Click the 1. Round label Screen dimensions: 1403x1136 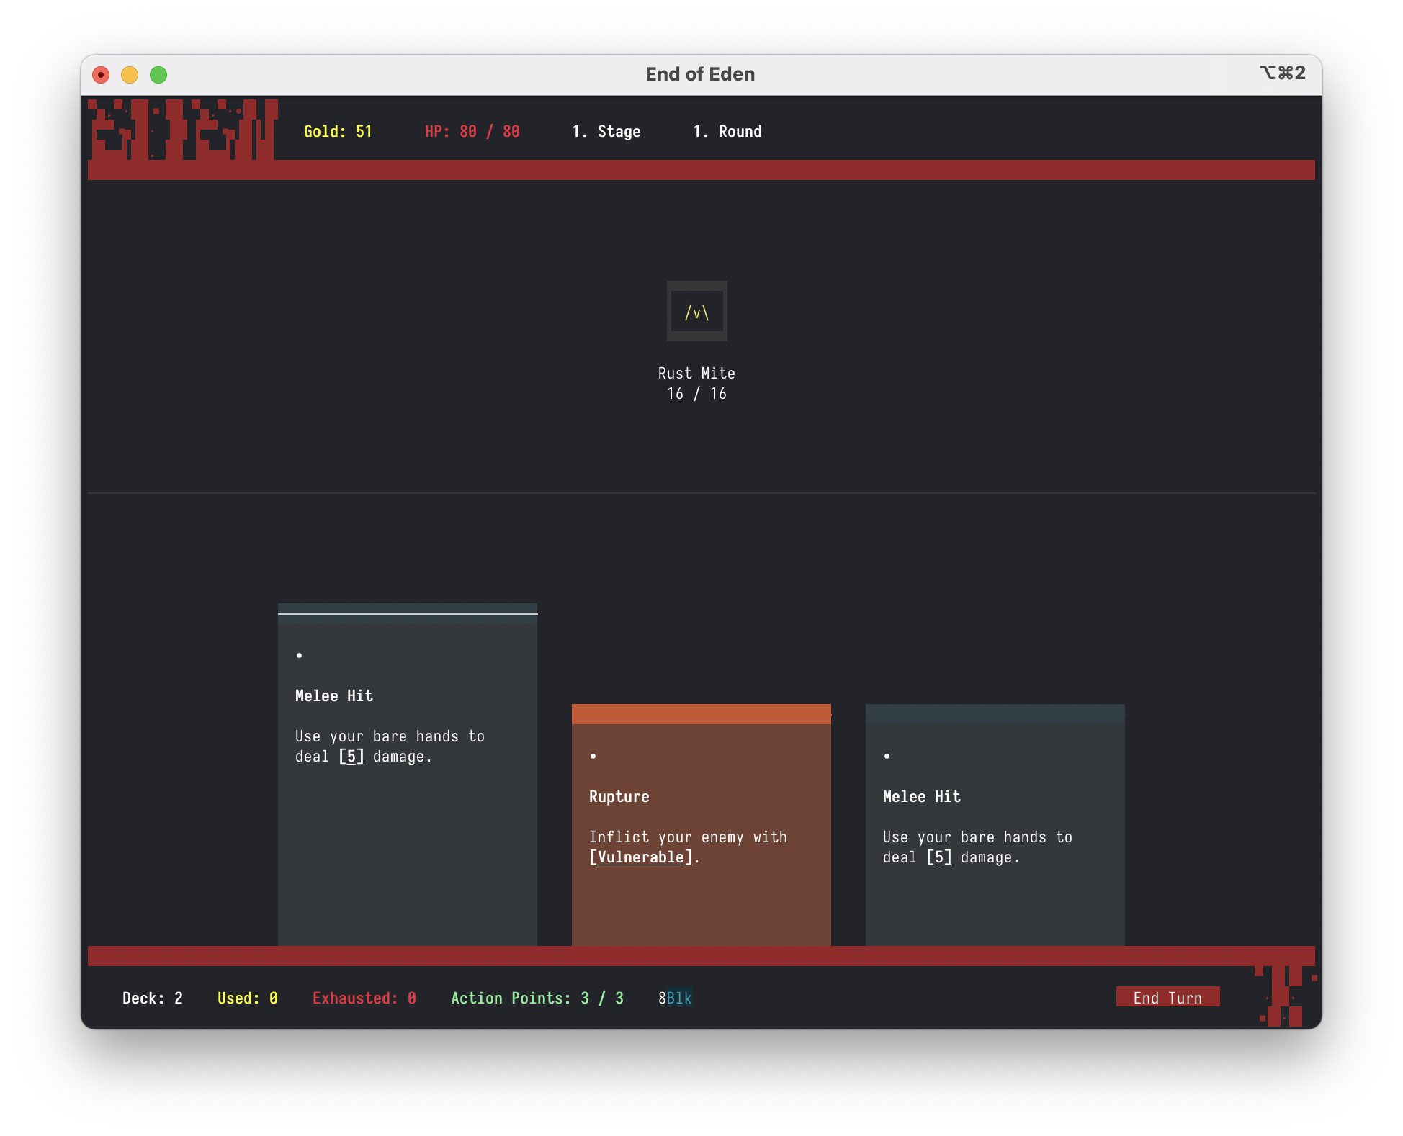727,132
